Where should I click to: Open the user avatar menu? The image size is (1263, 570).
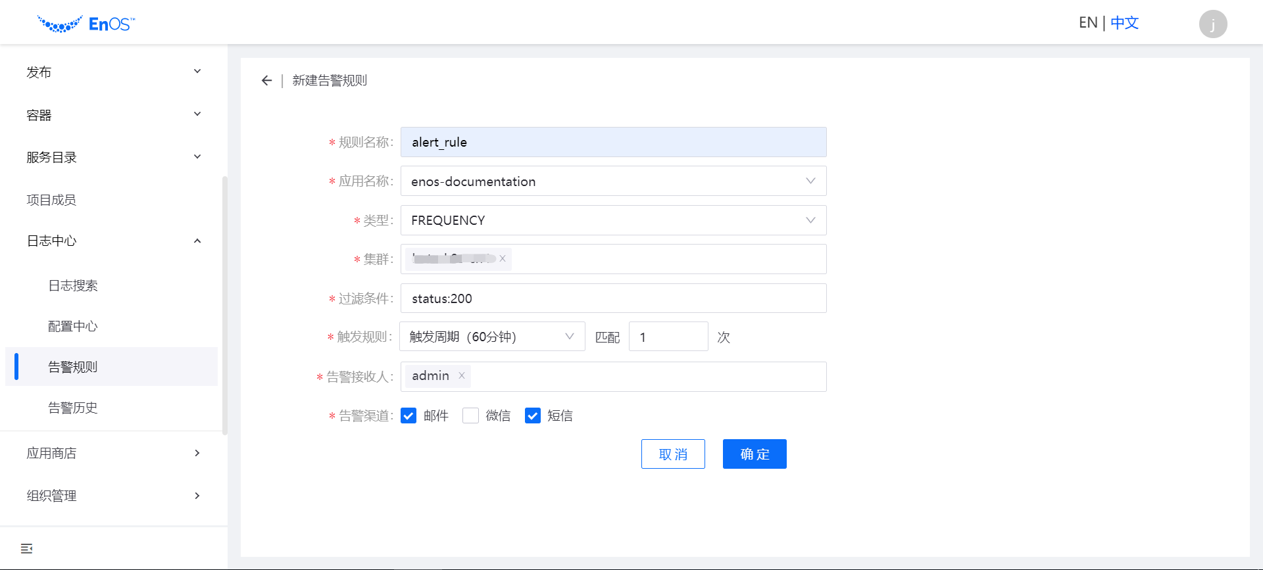point(1212,24)
